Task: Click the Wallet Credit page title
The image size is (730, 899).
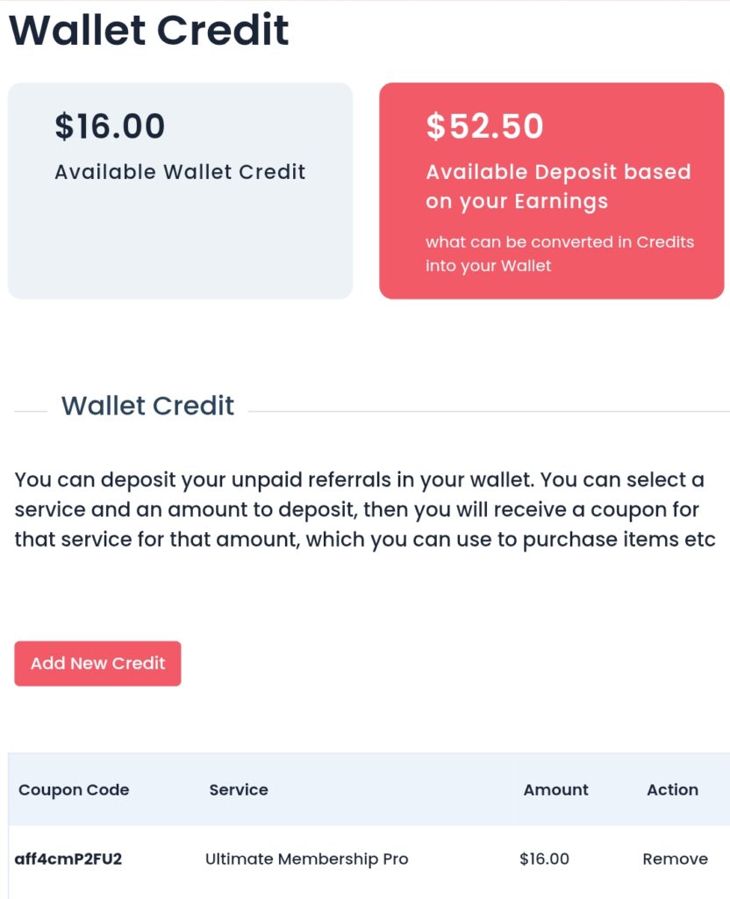Action: pyautogui.click(x=149, y=30)
